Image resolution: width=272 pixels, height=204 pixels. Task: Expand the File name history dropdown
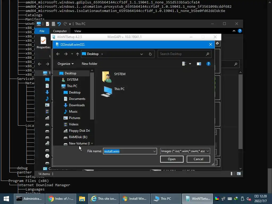(155, 151)
